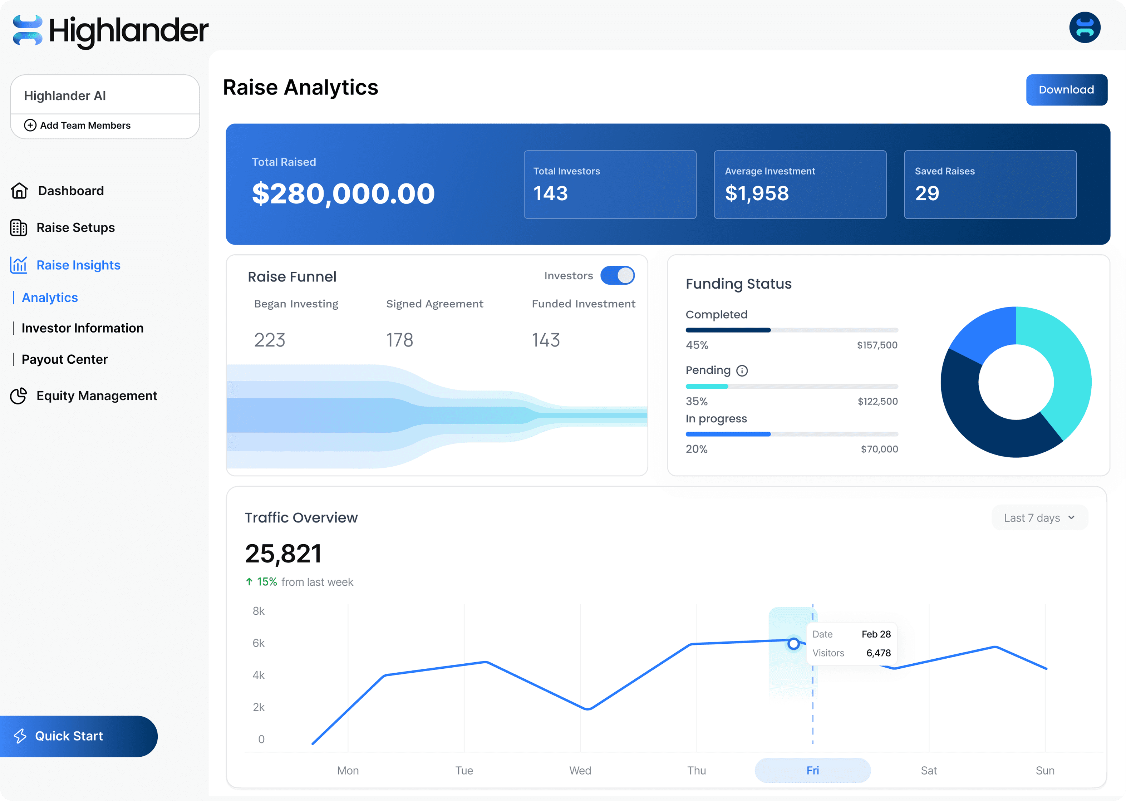
Task: Click the Completed progress bar
Action: pos(792,330)
